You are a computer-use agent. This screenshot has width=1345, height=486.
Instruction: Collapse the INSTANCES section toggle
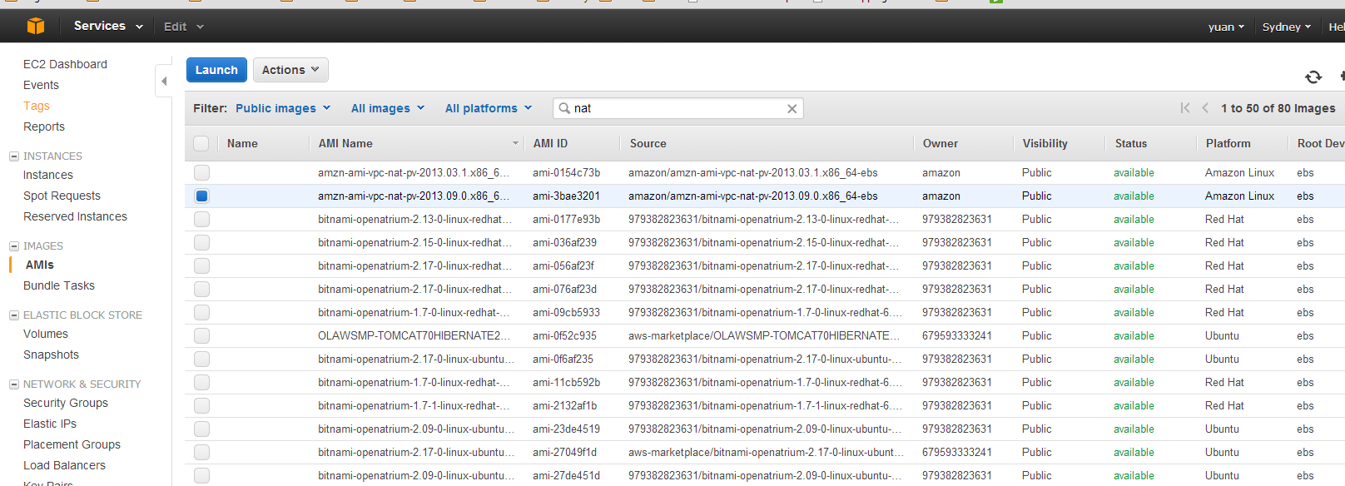tap(13, 156)
